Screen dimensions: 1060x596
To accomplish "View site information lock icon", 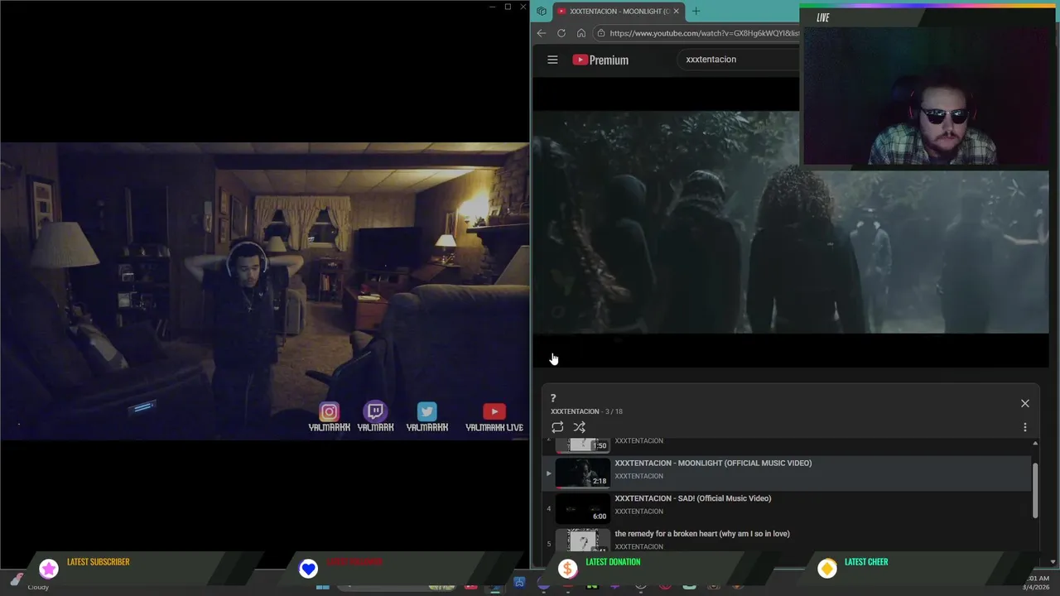I will pos(600,33).
